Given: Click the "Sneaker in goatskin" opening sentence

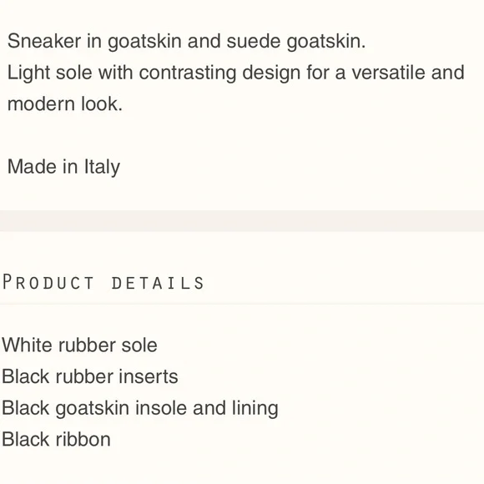Looking at the screenshot, I should point(186,42).
